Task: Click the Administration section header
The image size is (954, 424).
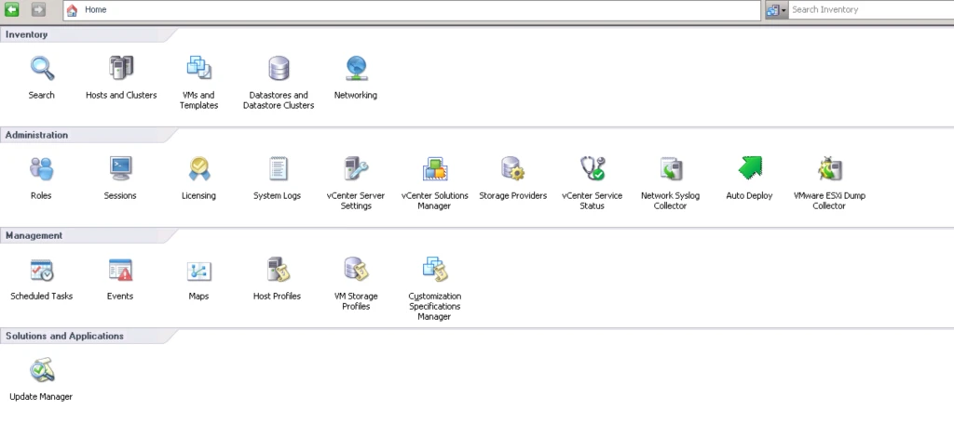Action: coord(36,135)
